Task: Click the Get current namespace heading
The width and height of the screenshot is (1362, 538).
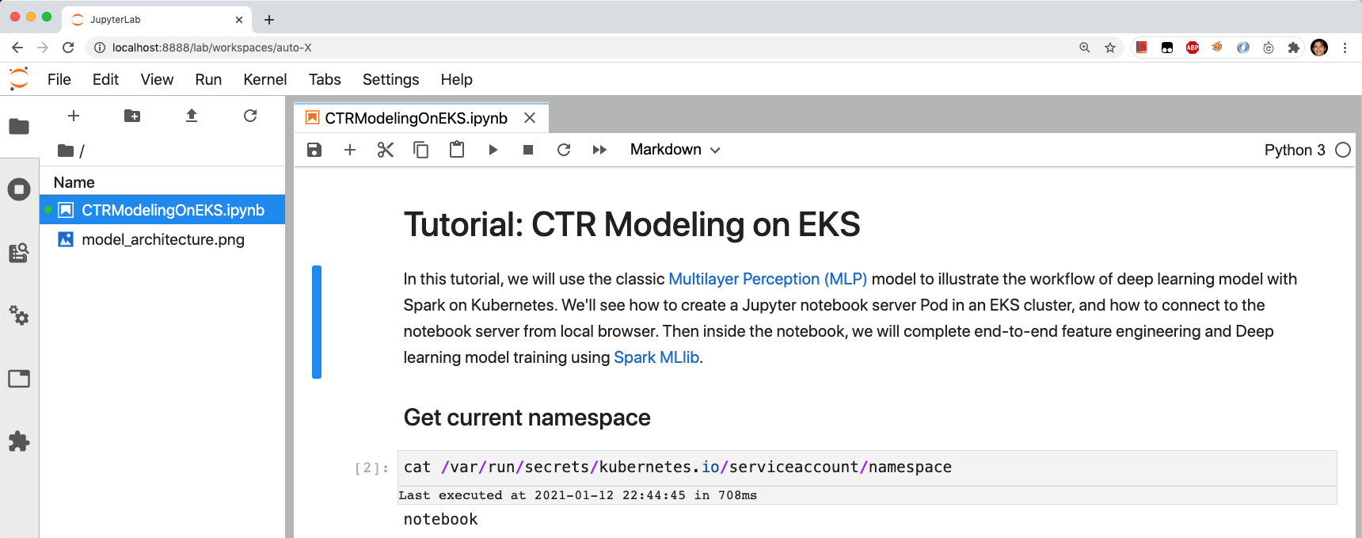Action: [527, 418]
